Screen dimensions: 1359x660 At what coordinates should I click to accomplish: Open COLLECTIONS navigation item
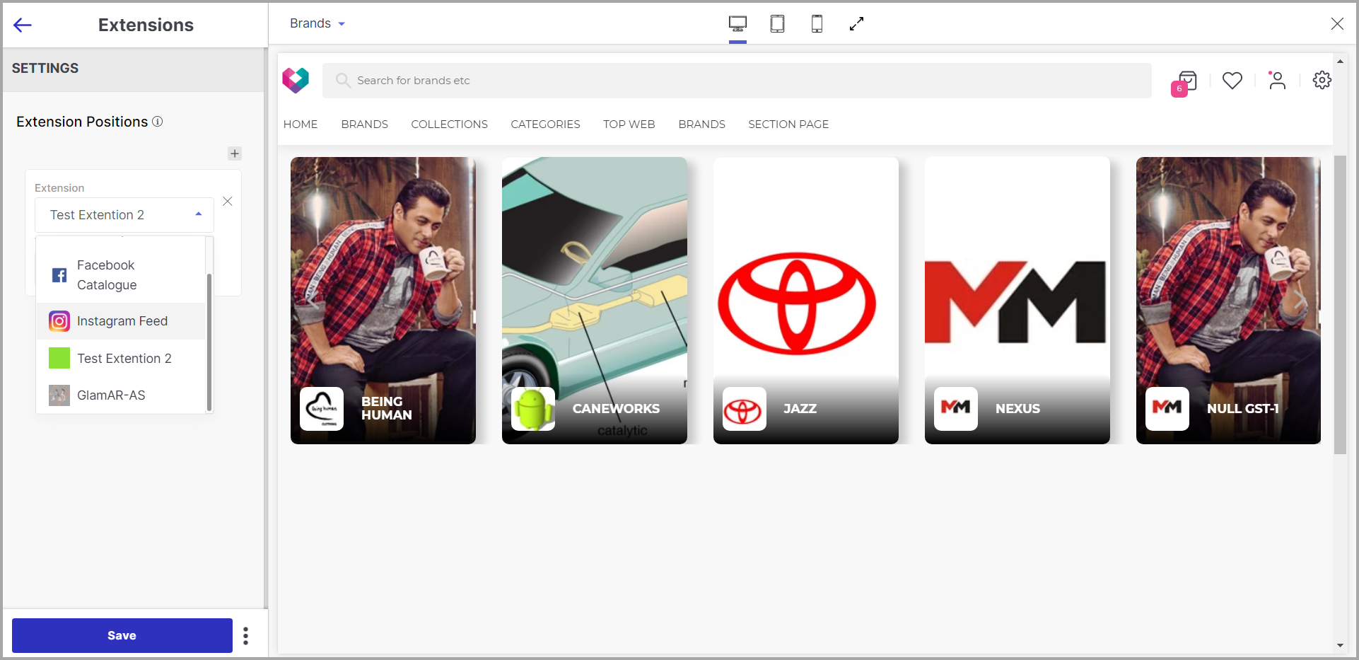coord(450,125)
